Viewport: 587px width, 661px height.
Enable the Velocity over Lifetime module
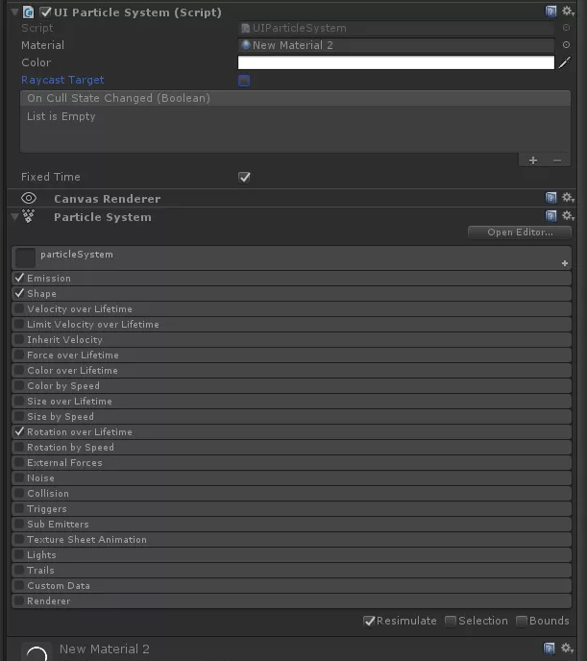click(x=19, y=309)
